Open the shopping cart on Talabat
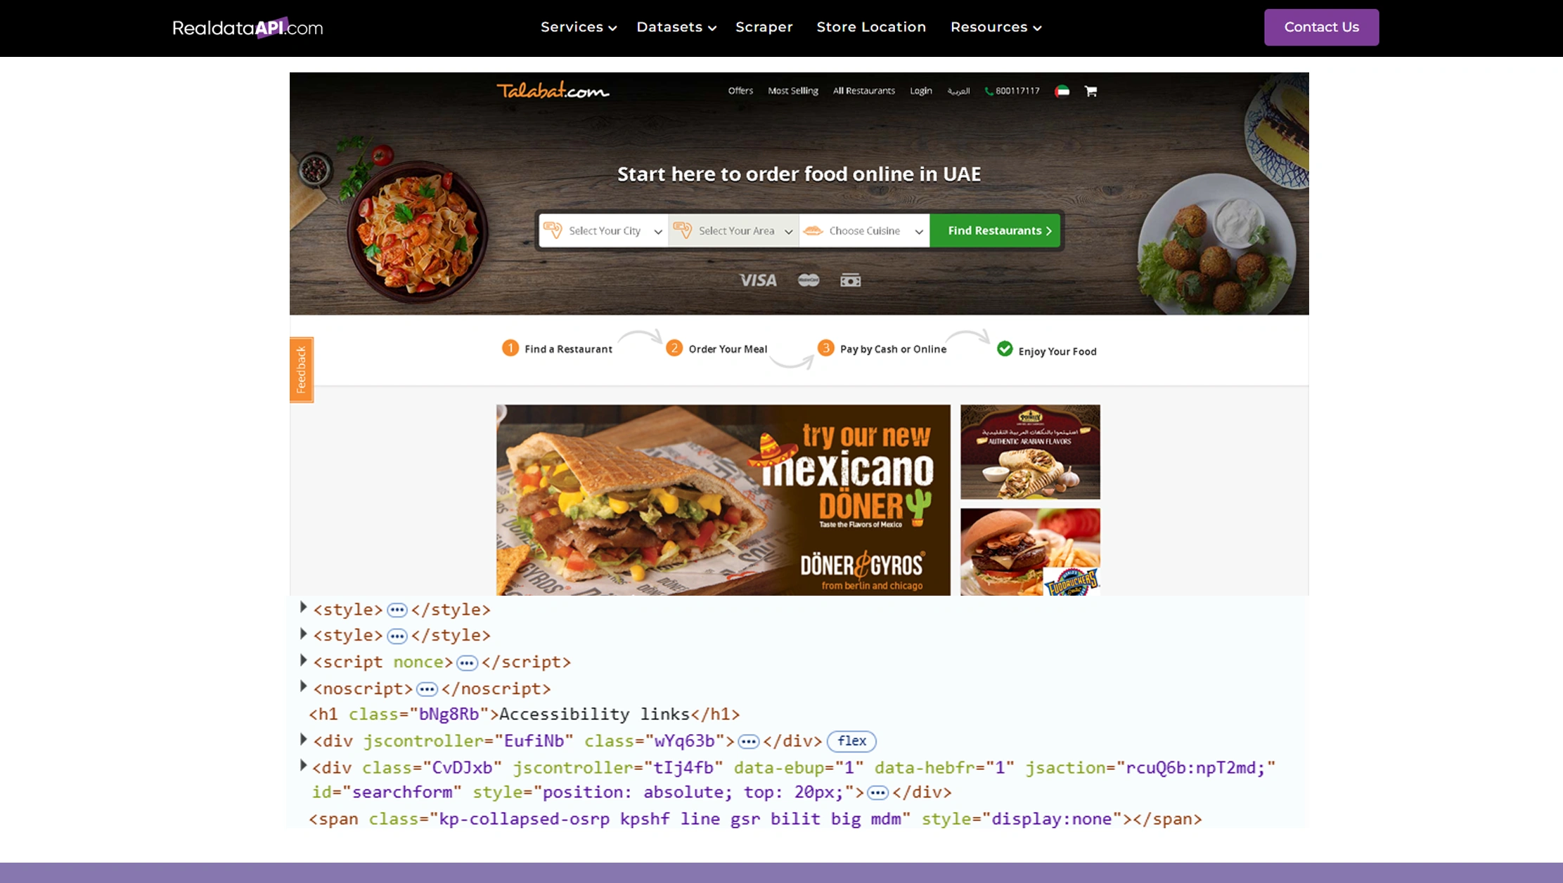 coord(1090,91)
